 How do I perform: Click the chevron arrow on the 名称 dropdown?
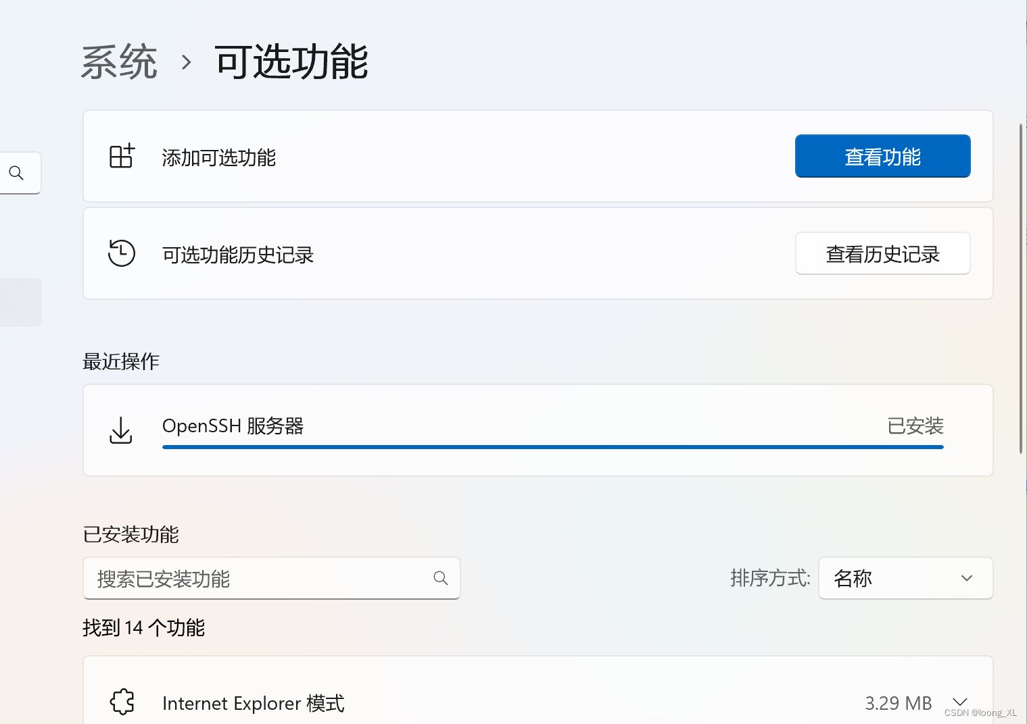966,578
